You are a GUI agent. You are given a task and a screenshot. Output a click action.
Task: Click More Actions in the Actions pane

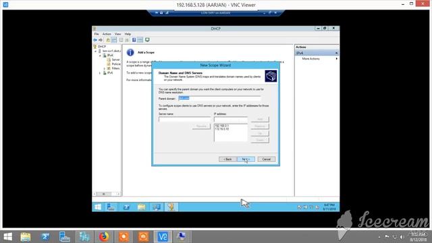[310, 59]
